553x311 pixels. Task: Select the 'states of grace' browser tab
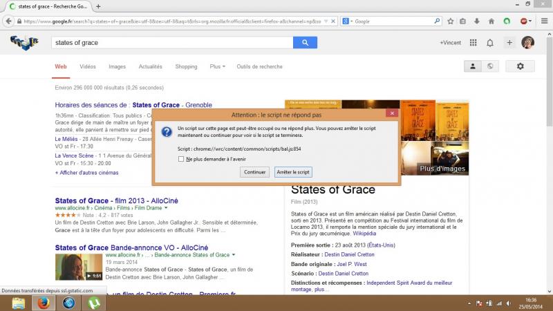[x=48, y=6]
